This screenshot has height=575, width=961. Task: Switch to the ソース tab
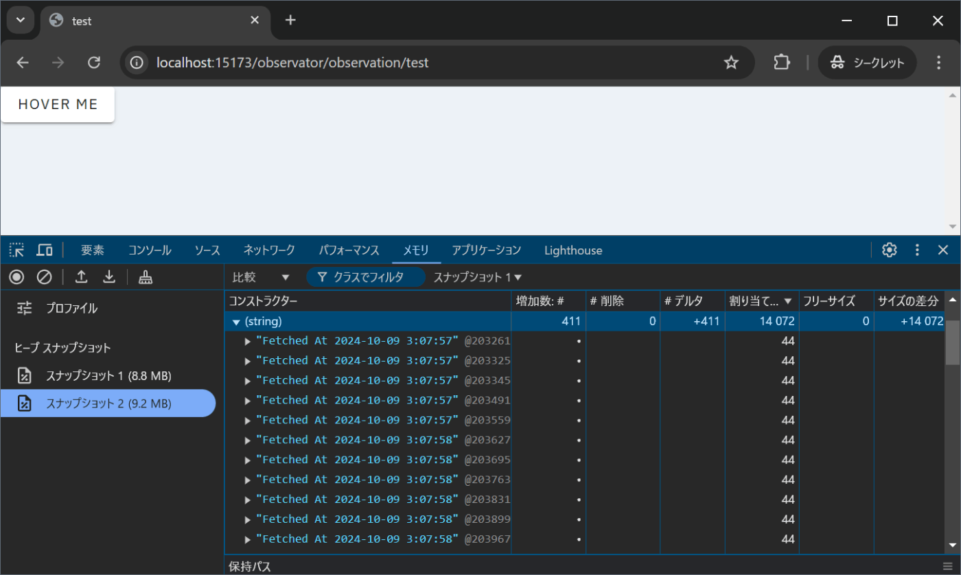207,250
